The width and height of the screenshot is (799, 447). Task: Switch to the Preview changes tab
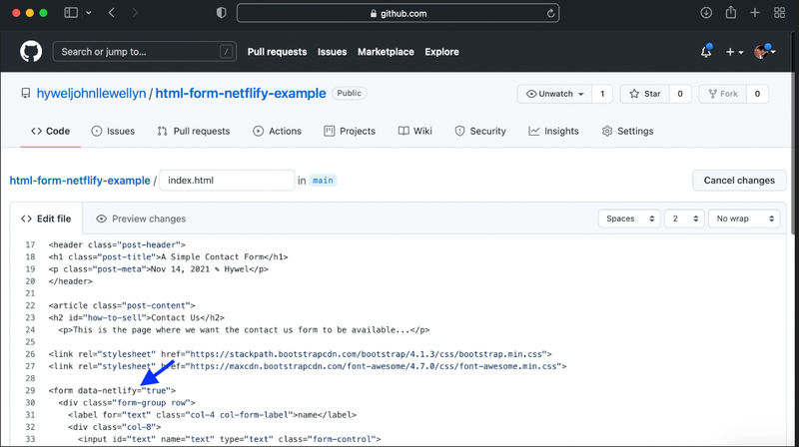pyautogui.click(x=141, y=219)
